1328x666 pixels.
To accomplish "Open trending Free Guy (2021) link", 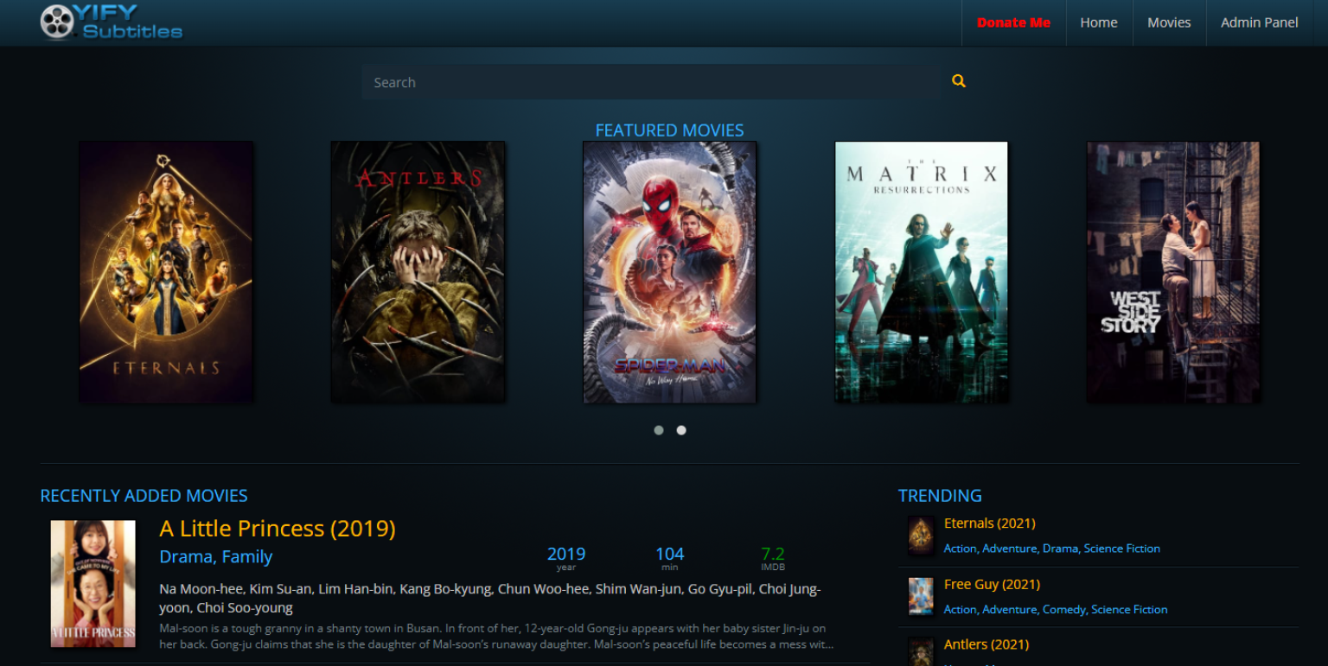I will point(992,585).
